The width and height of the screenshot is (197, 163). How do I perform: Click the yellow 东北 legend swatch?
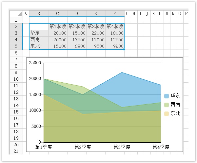click(167, 114)
